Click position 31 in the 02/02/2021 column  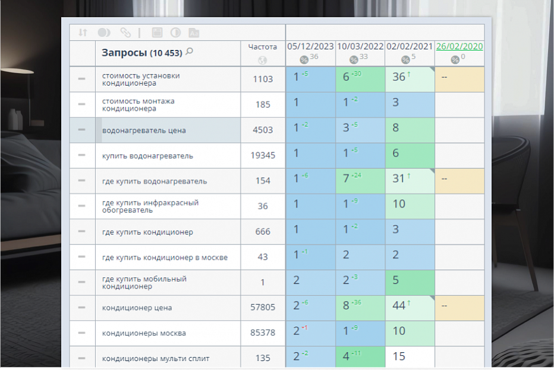(x=398, y=178)
